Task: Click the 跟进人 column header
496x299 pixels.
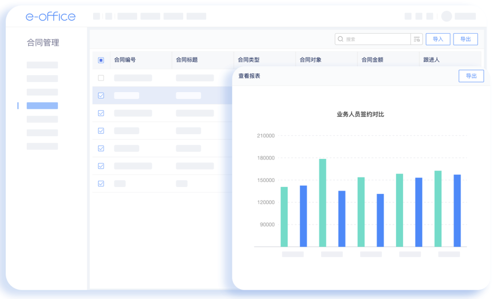Action: point(431,60)
